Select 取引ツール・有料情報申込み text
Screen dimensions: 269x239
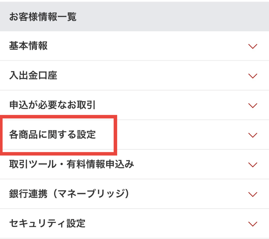click(71, 165)
